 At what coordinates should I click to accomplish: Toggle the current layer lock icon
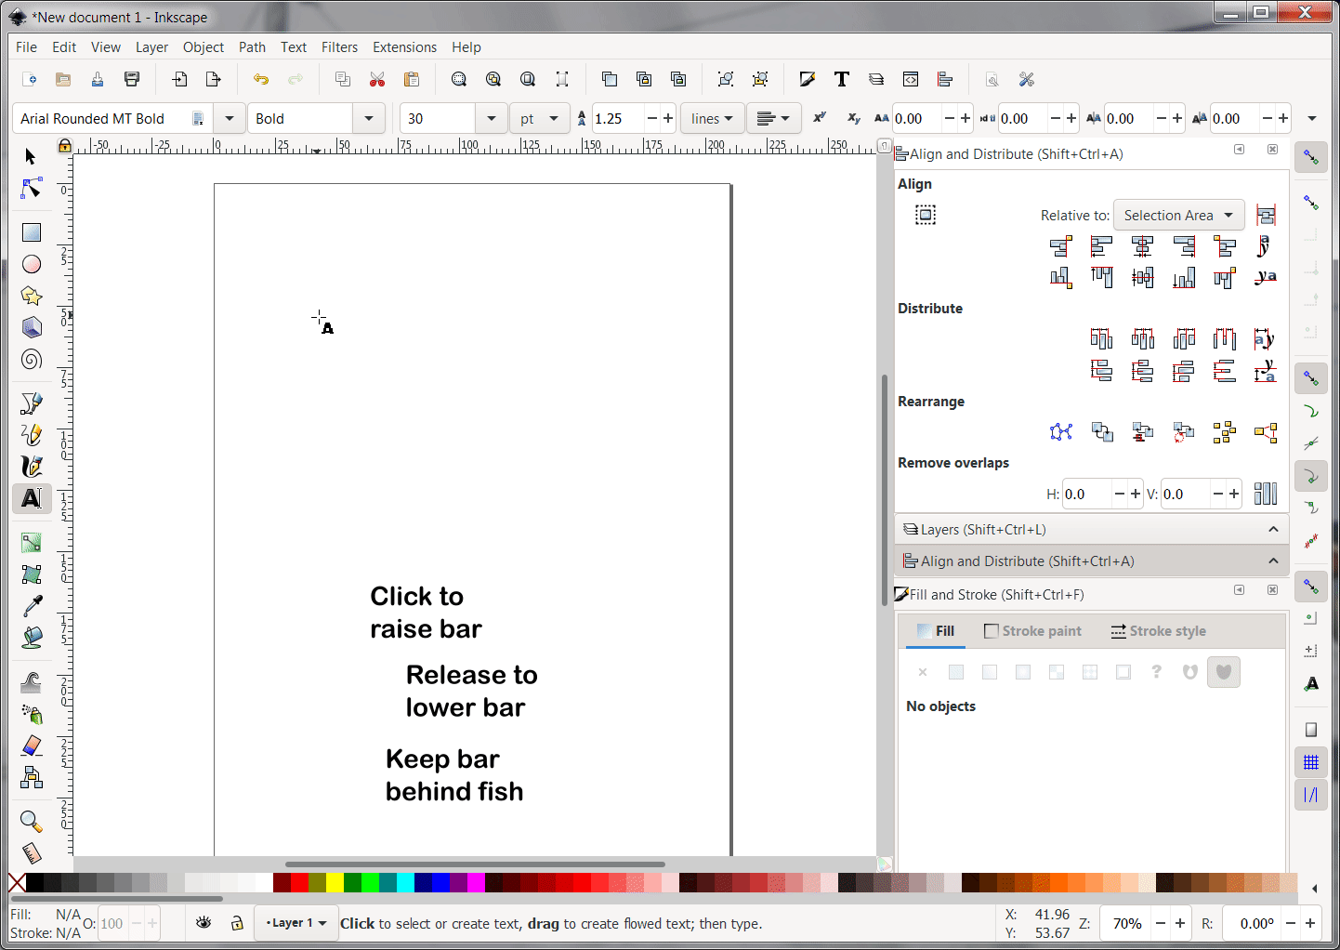237,923
